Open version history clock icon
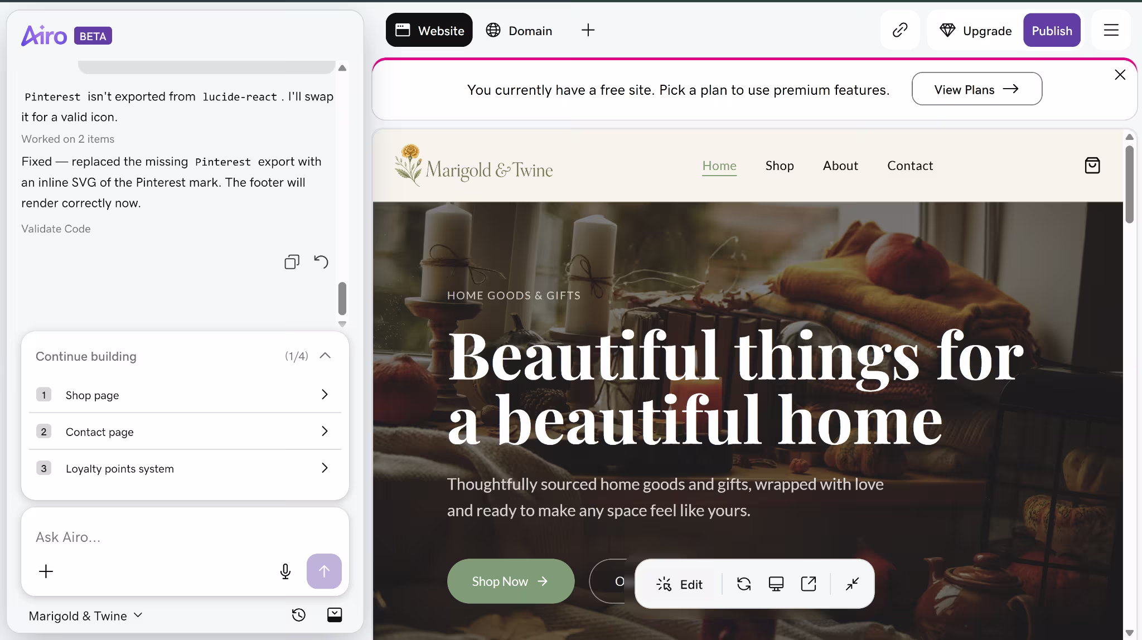1142x640 pixels. [x=299, y=615]
